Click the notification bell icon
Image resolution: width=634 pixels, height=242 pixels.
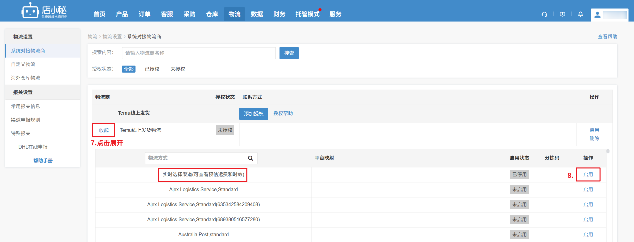580,14
